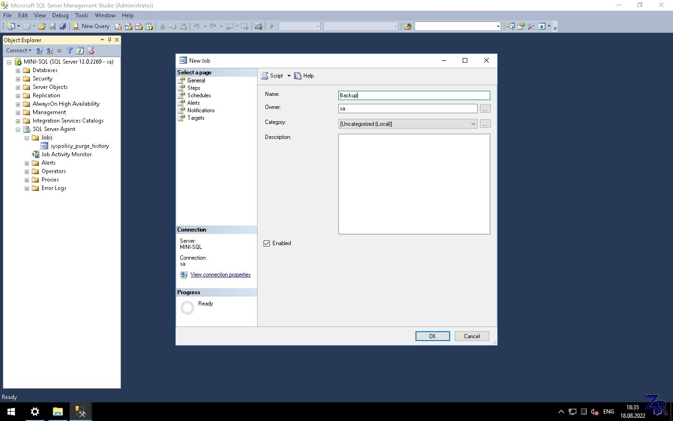Screen dimensions: 673x421
Task: Click the Owner browse ellipsis button
Action: point(485,109)
